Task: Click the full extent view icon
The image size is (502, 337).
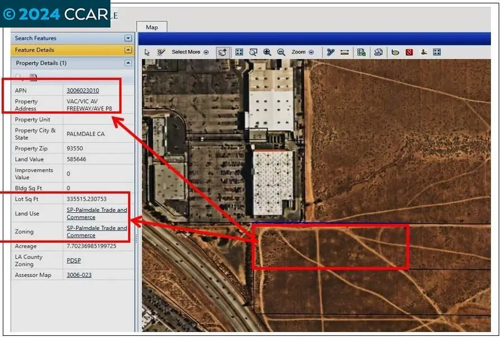Action: click(239, 52)
